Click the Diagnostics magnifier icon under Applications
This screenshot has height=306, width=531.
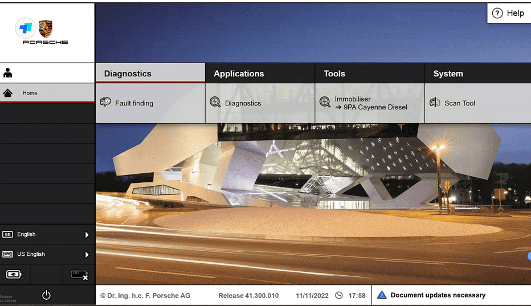click(x=215, y=102)
